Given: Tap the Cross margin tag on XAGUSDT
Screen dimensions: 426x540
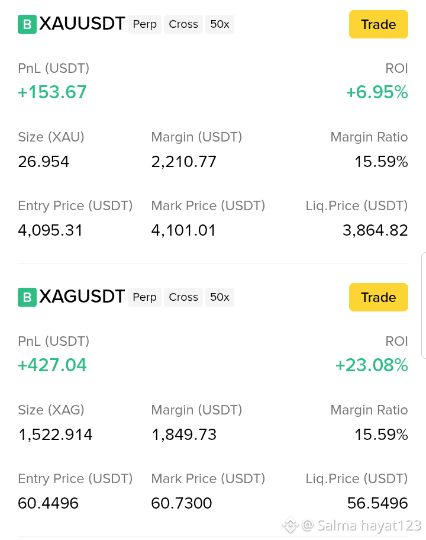Looking at the screenshot, I should [183, 297].
